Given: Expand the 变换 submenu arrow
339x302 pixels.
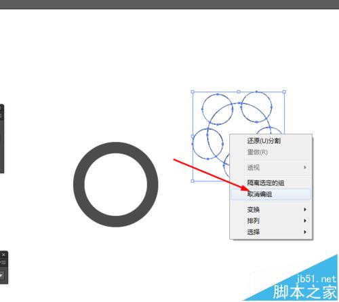Looking at the screenshot, I should point(305,210).
